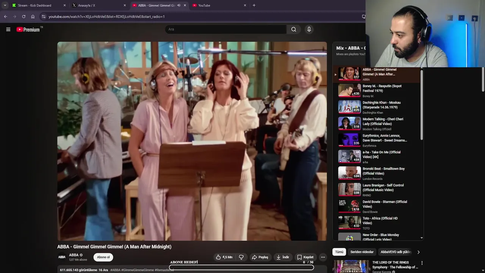Click the Kaydet save button
Viewport: 485px width, 273px height.
tap(305, 257)
